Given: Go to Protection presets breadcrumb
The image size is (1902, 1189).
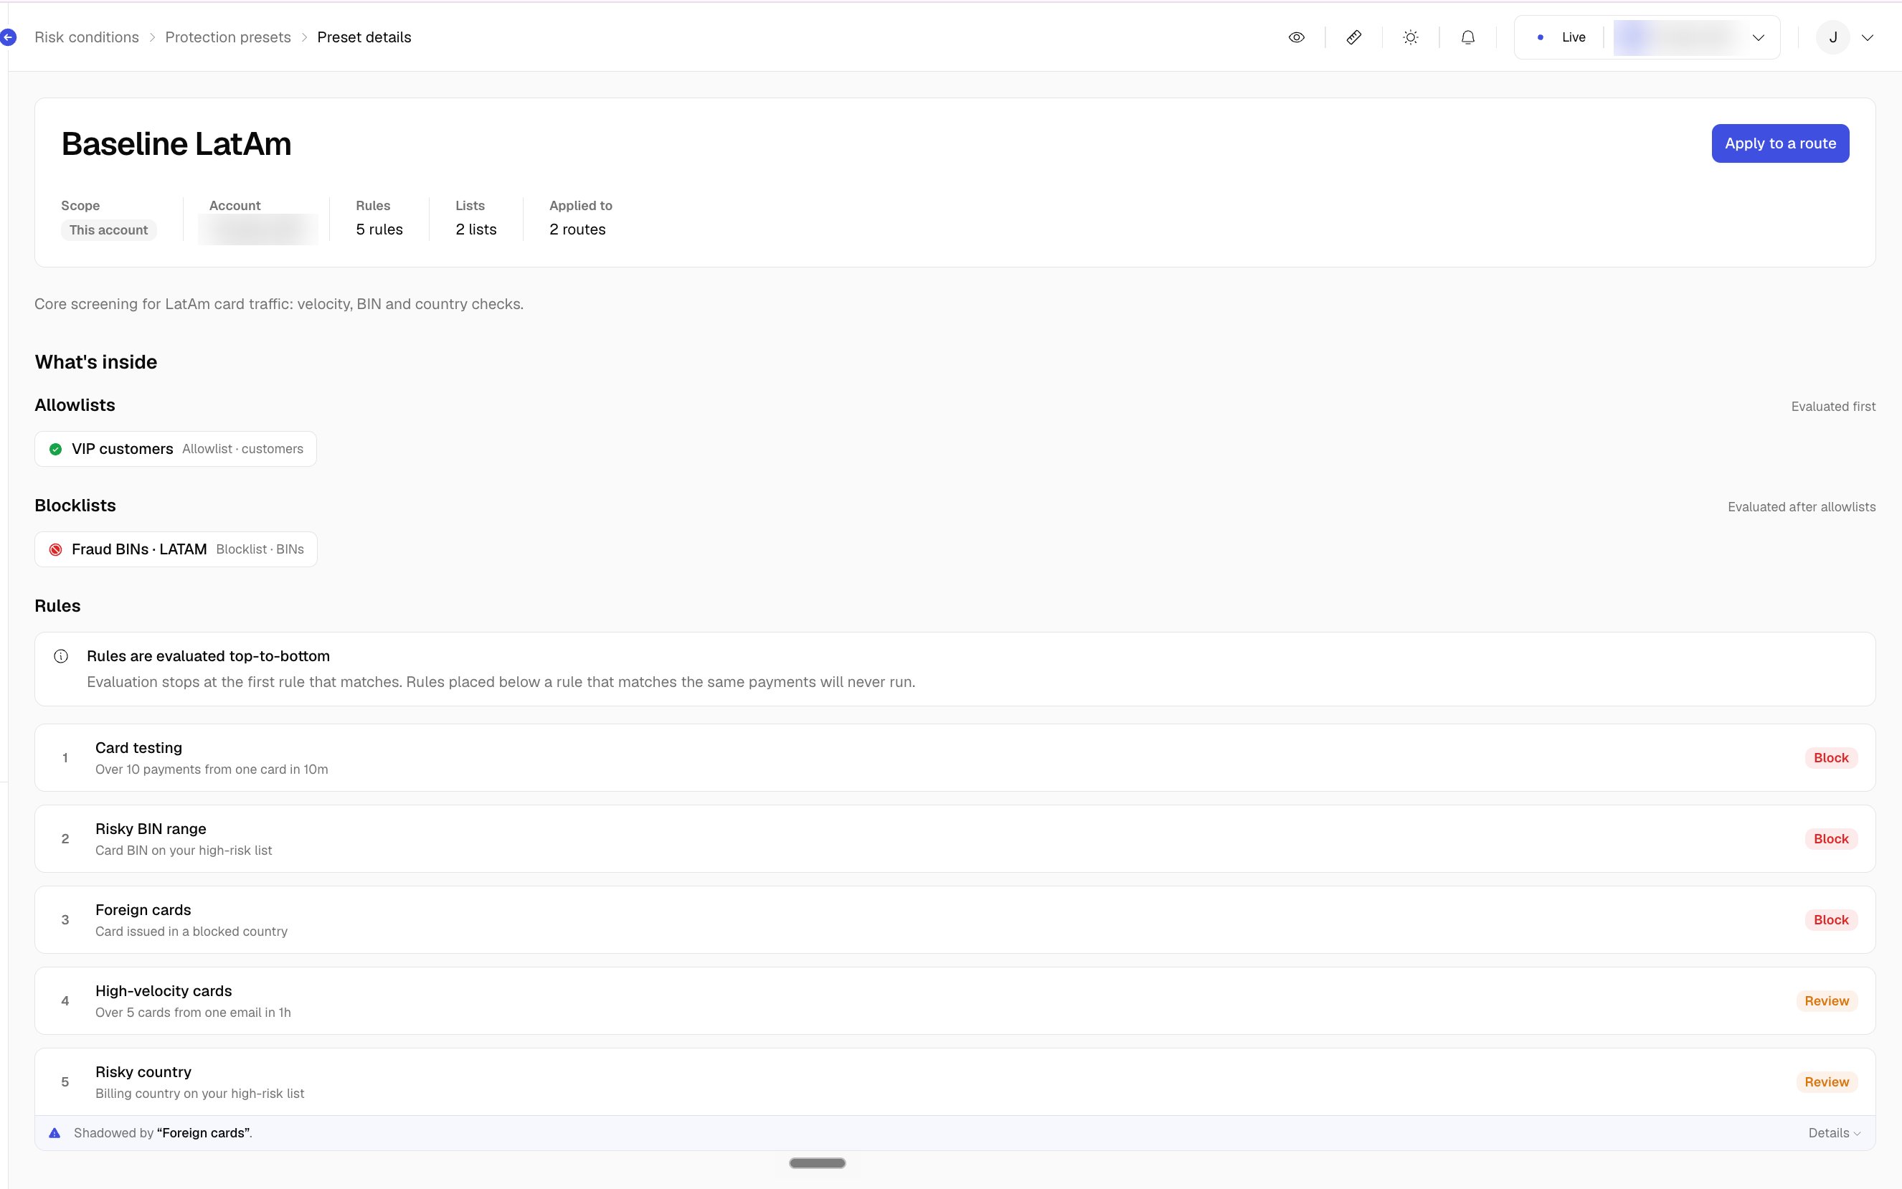Looking at the screenshot, I should point(228,37).
